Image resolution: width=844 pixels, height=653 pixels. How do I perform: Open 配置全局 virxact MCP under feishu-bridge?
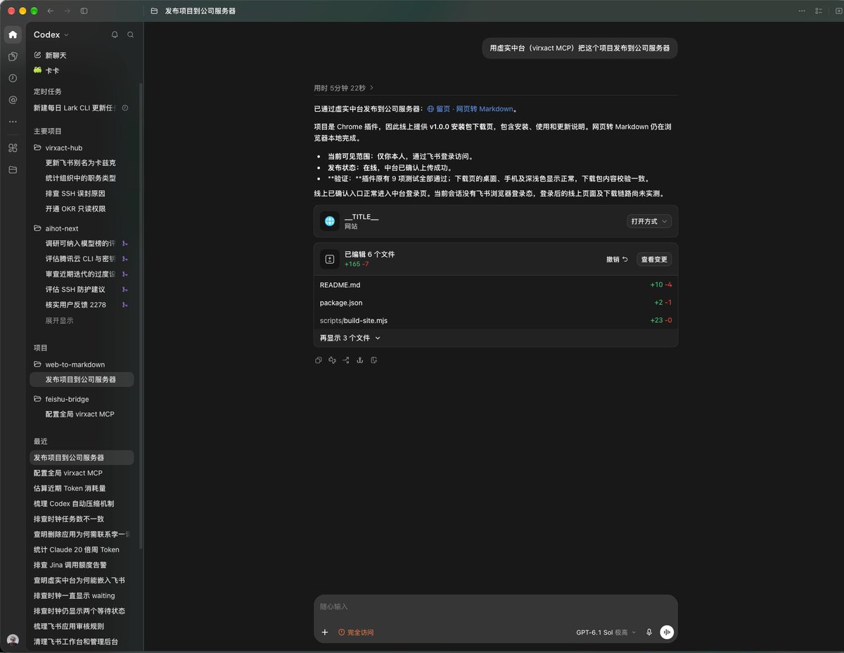(81, 414)
